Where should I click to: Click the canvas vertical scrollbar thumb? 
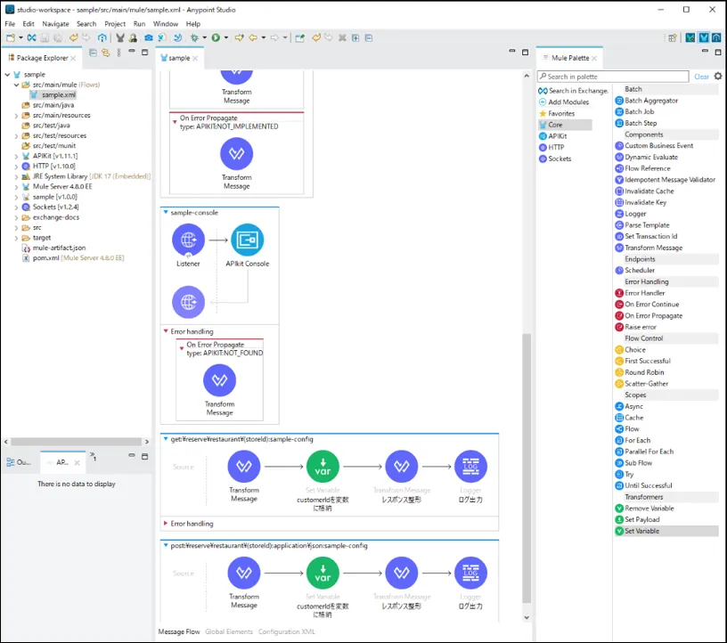coord(527,468)
